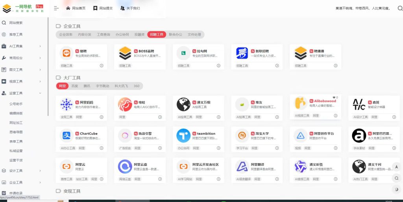This screenshot has height=202, width=403.
Task: Click the go arrow on the 猎聘 card
Action: pos(102,66)
